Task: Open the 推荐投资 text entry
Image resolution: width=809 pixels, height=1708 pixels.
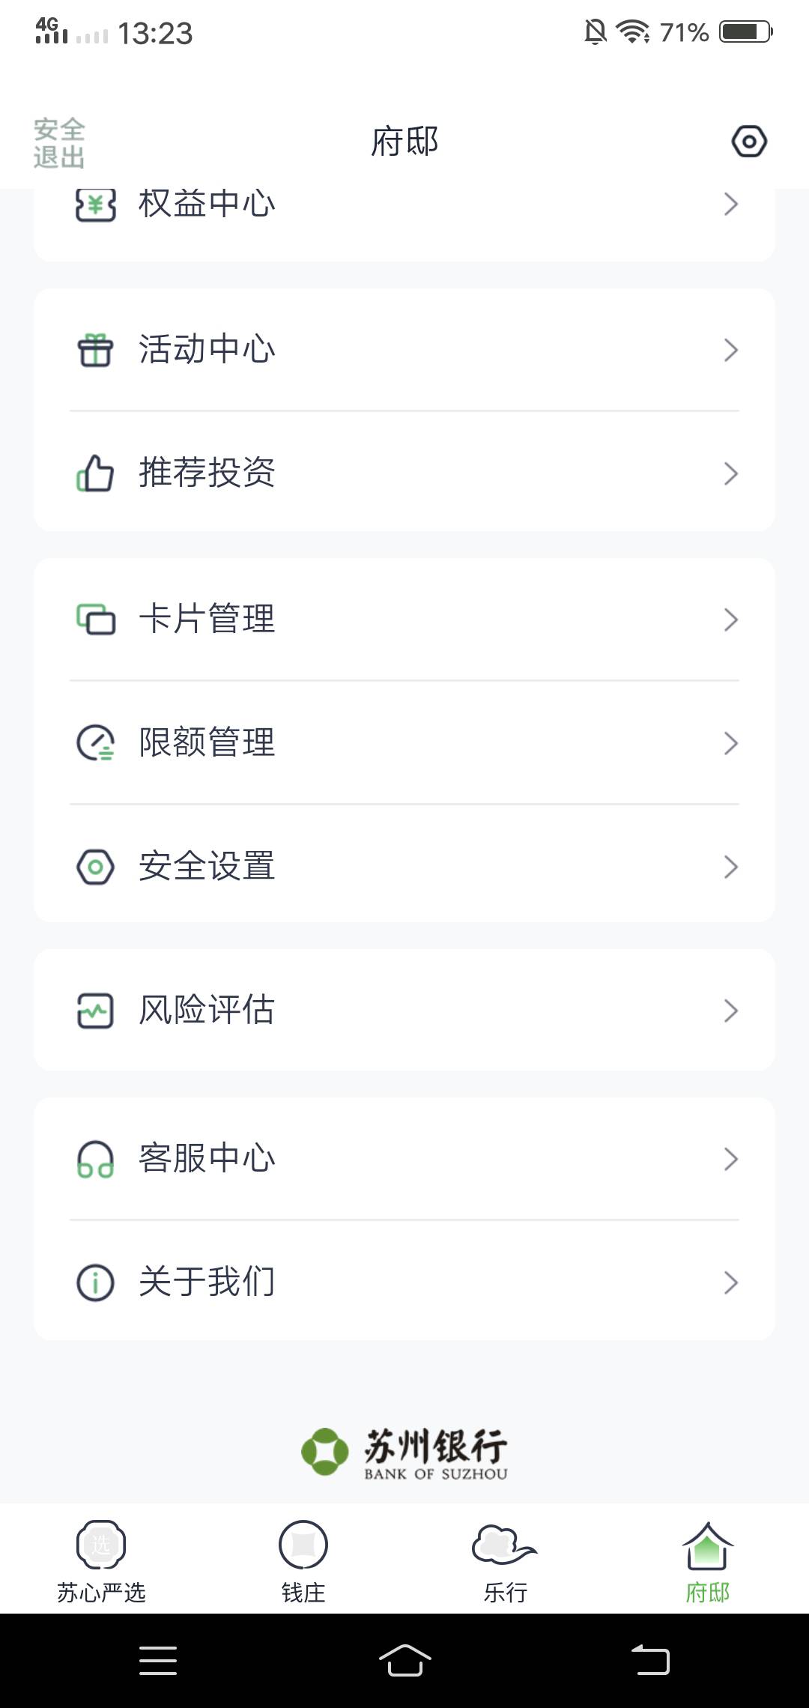Action: coord(207,473)
